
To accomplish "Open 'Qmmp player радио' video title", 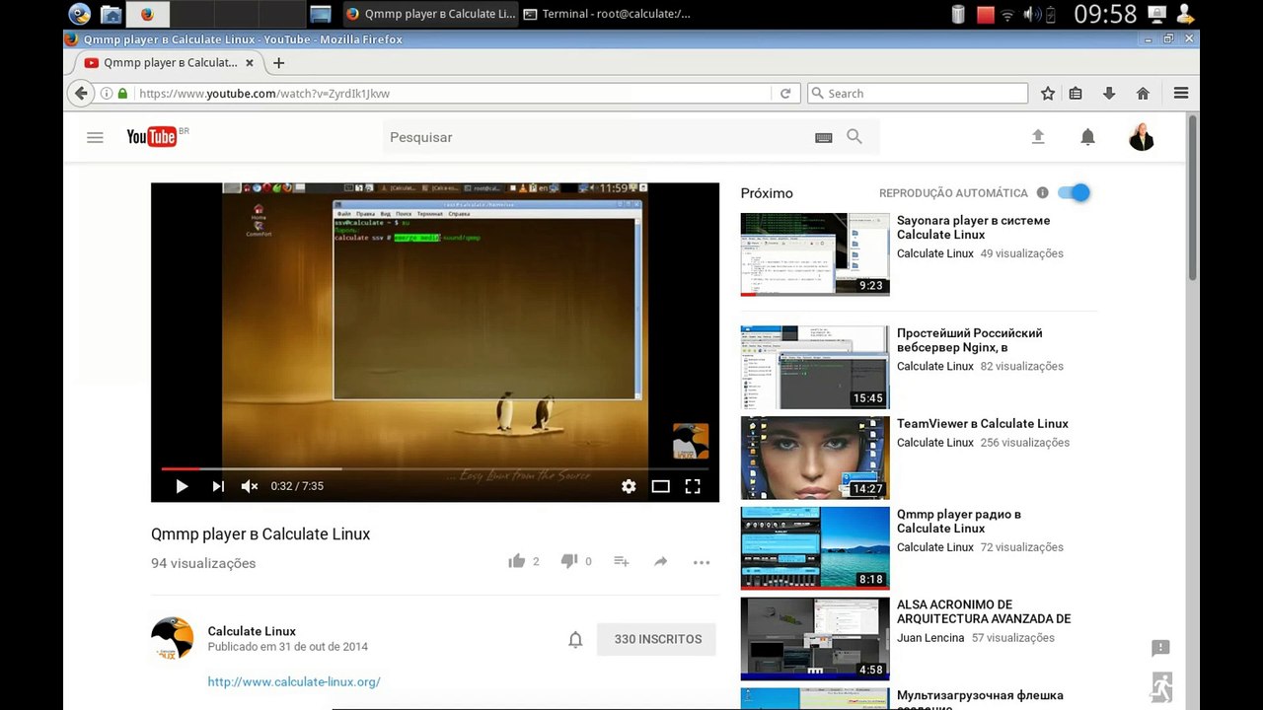I will coord(959,521).
